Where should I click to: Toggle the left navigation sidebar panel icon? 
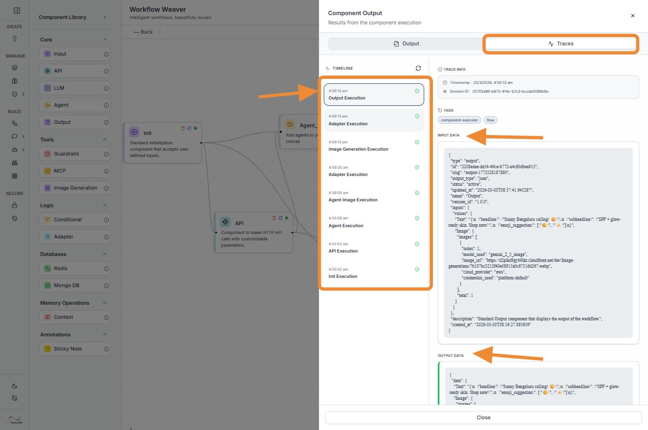pos(17,10)
